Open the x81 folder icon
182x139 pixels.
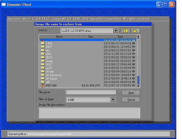point(43,82)
